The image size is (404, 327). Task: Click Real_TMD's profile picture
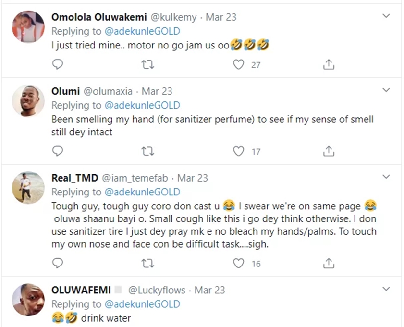click(28, 188)
